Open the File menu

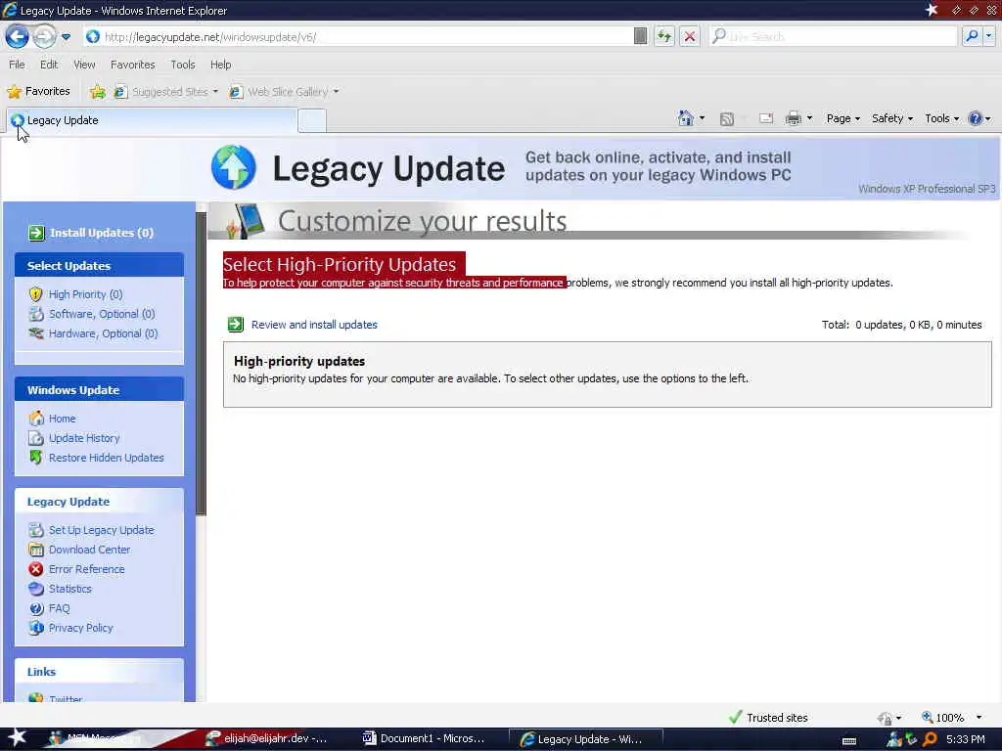click(17, 65)
